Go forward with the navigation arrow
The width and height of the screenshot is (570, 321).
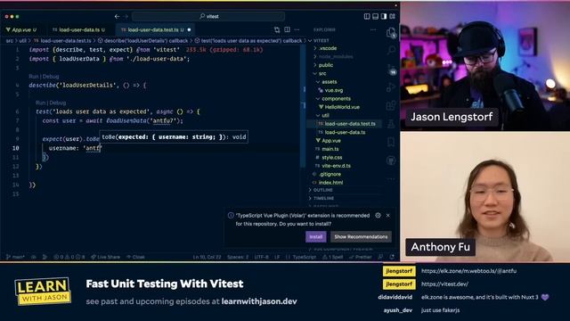[x=126, y=16]
